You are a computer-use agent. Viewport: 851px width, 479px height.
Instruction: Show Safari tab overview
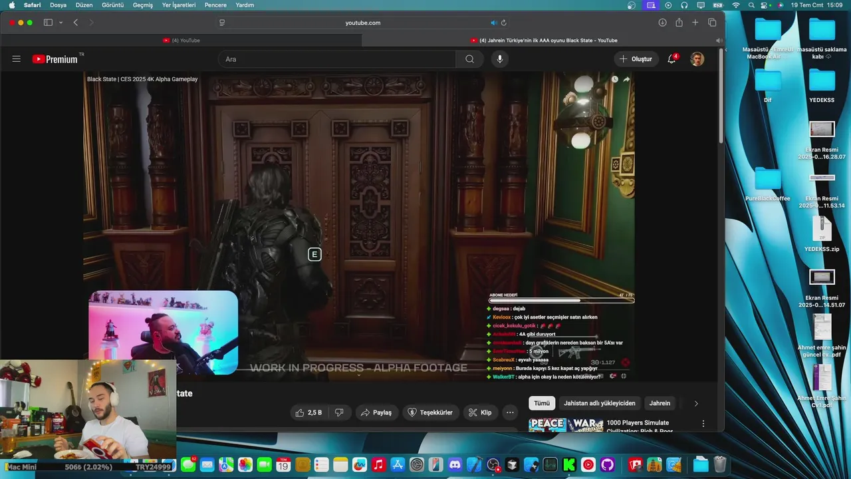pyautogui.click(x=712, y=23)
